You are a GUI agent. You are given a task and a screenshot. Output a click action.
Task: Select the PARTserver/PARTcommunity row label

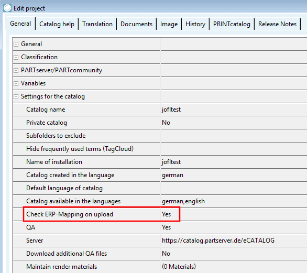click(x=61, y=70)
